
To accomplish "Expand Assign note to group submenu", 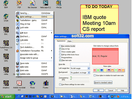I will (35, 58).
